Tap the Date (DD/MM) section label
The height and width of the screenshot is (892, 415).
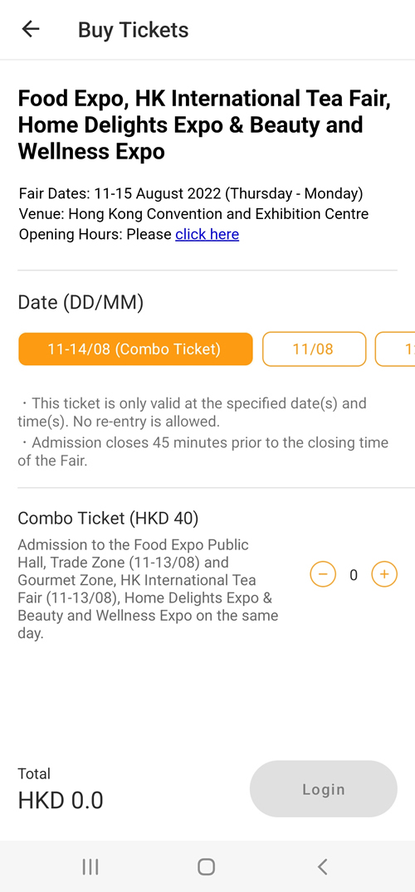(81, 302)
